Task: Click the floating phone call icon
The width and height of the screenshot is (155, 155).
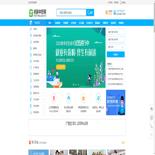Action: point(152,126)
